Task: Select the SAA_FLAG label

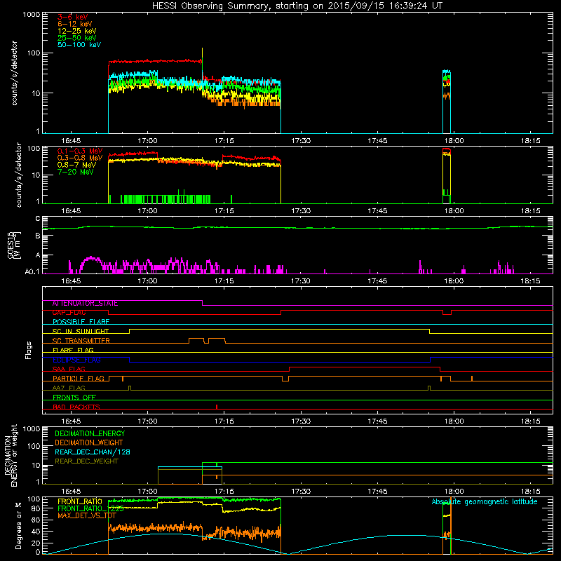Action: coord(69,369)
